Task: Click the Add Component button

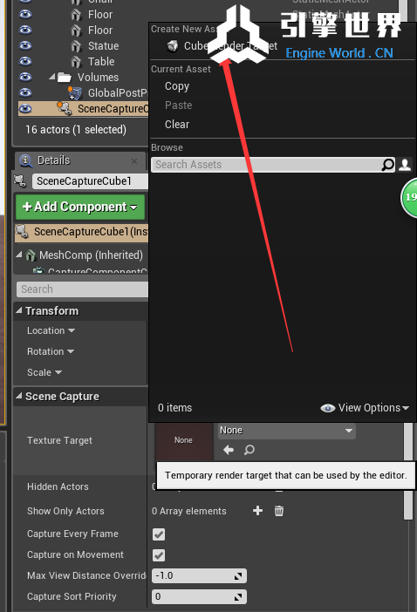Action: (x=80, y=207)
